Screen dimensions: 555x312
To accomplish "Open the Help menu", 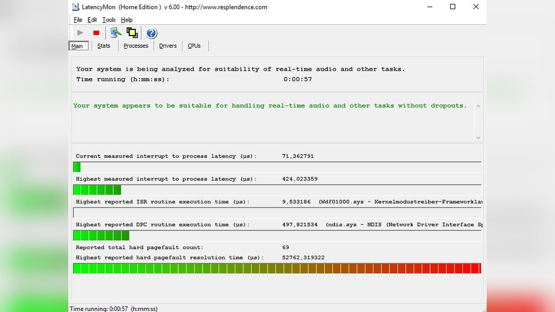I will (x=127, y=20).
